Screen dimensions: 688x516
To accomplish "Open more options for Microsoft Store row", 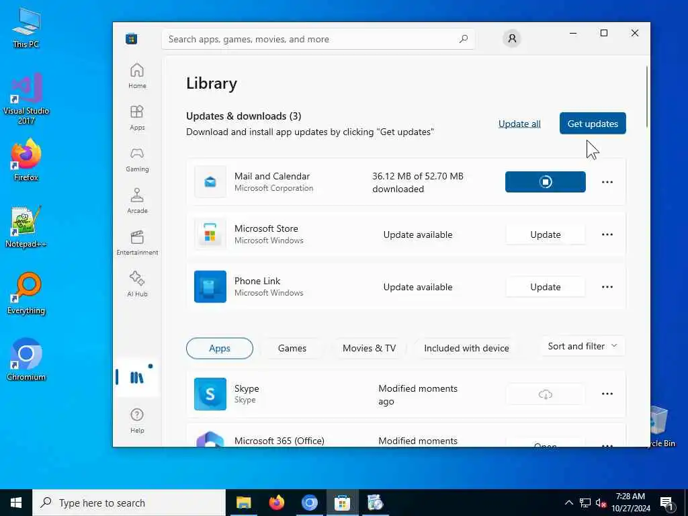I will [x=607, y=234].
